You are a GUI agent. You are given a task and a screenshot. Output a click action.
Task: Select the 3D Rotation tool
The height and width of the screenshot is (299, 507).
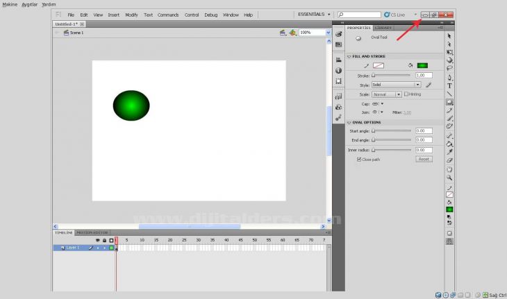449,60
